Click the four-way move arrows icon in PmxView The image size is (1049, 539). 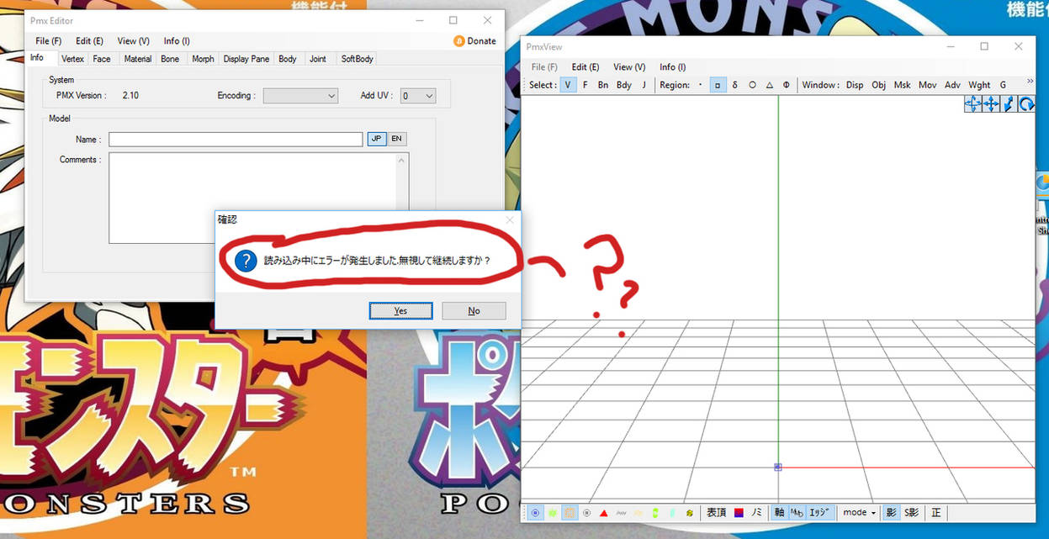(991, 104)
